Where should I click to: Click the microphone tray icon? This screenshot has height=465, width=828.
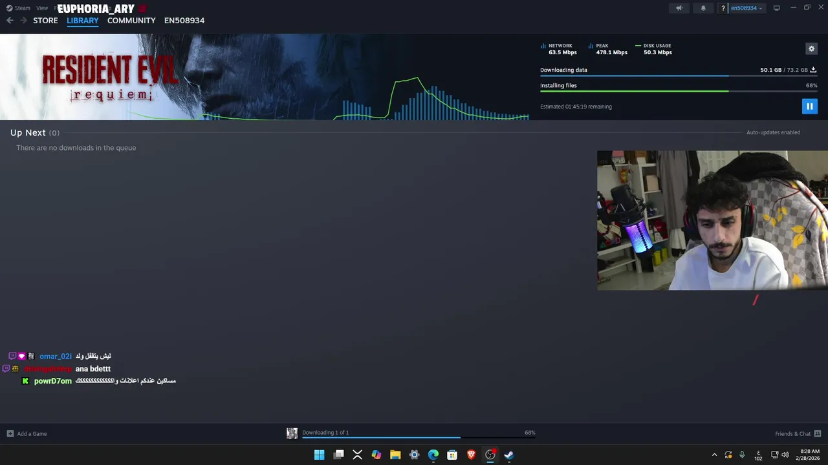tap(742, 455)
